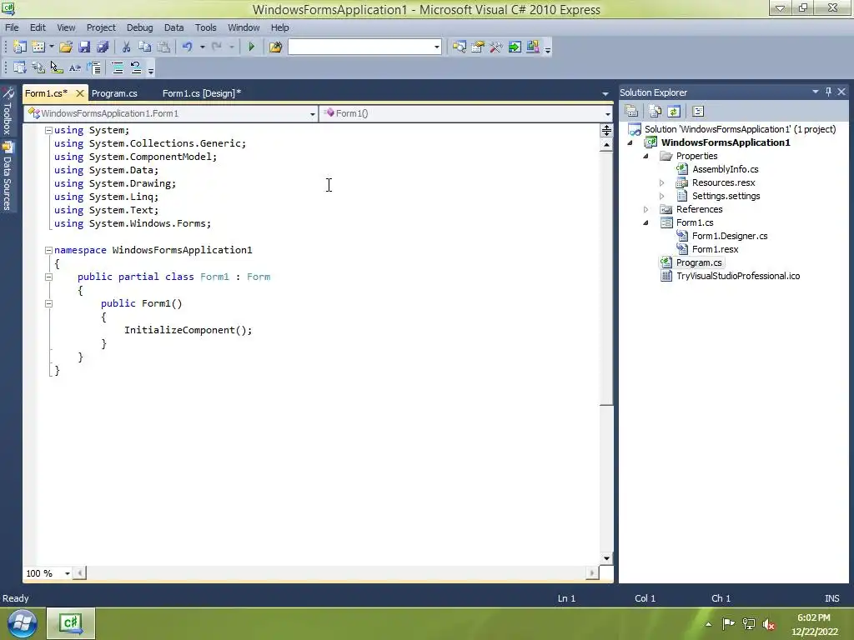Click the Open File folder icon

[66, 47]
